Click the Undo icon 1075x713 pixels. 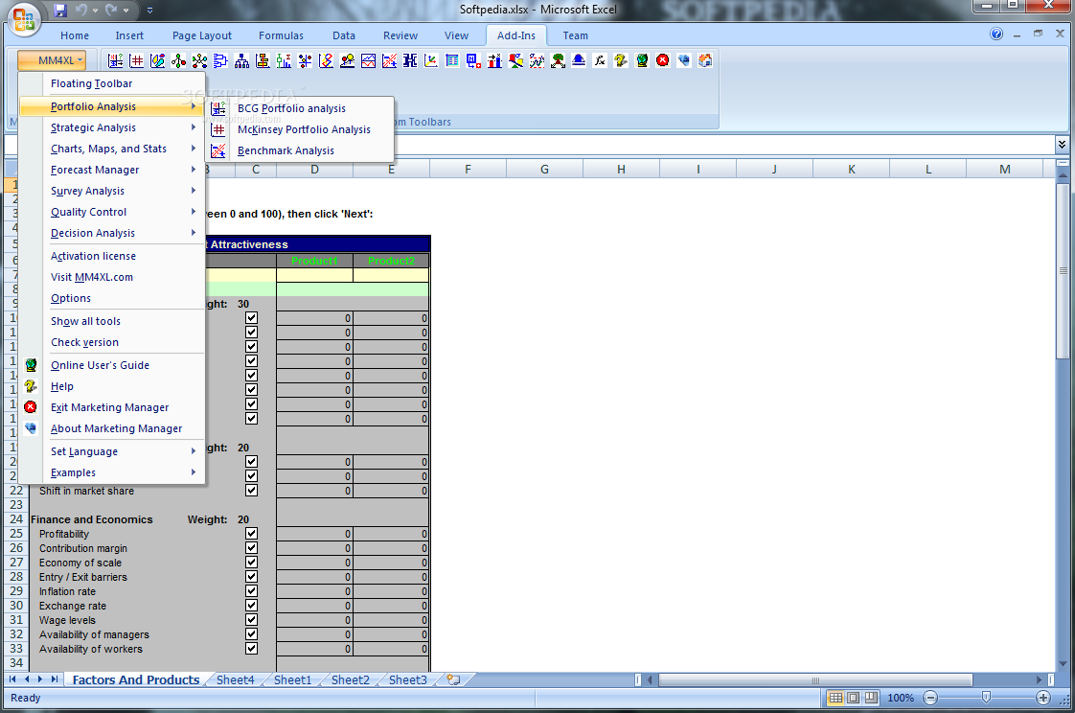tap(81, 11)
